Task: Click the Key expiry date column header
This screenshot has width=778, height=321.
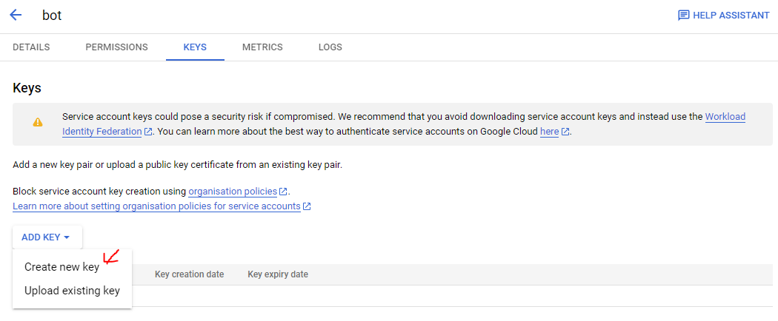Action: click(x=278, y=274)
